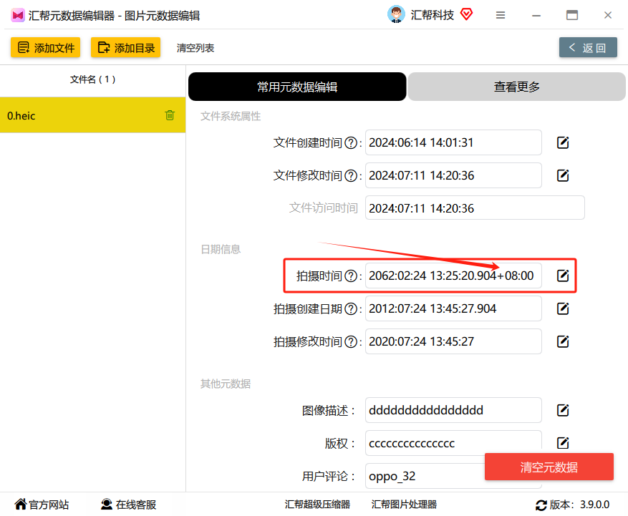Open 汇帮超级压缩器 link
This screenshot has width=628, height=516.
point(317,505)
